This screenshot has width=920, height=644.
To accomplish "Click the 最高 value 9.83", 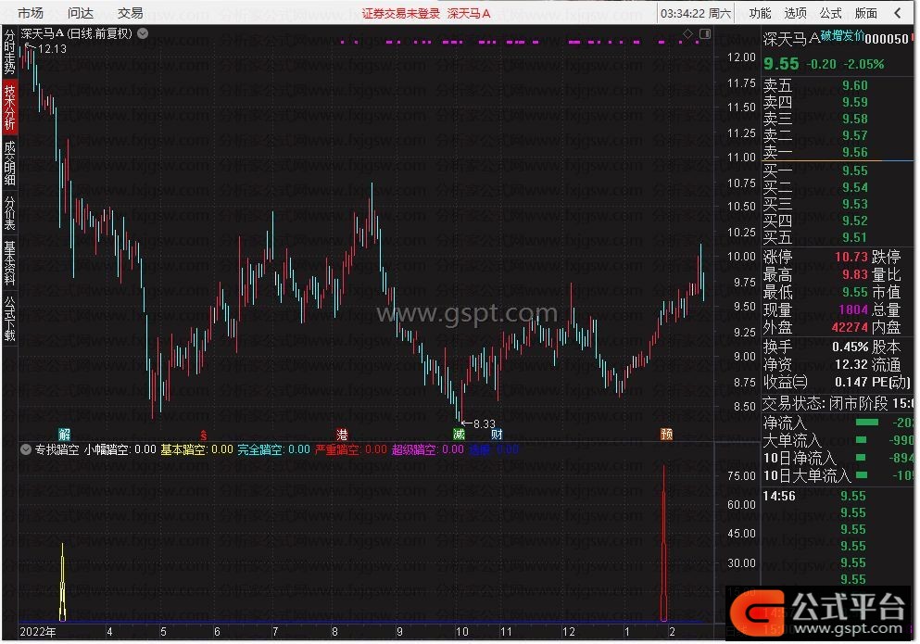I will 855,274.
